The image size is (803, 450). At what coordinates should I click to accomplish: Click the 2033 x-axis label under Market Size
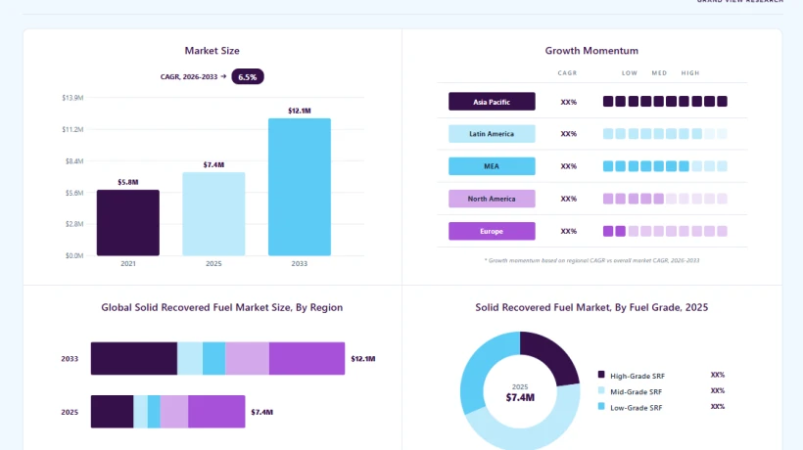(300, 264)
